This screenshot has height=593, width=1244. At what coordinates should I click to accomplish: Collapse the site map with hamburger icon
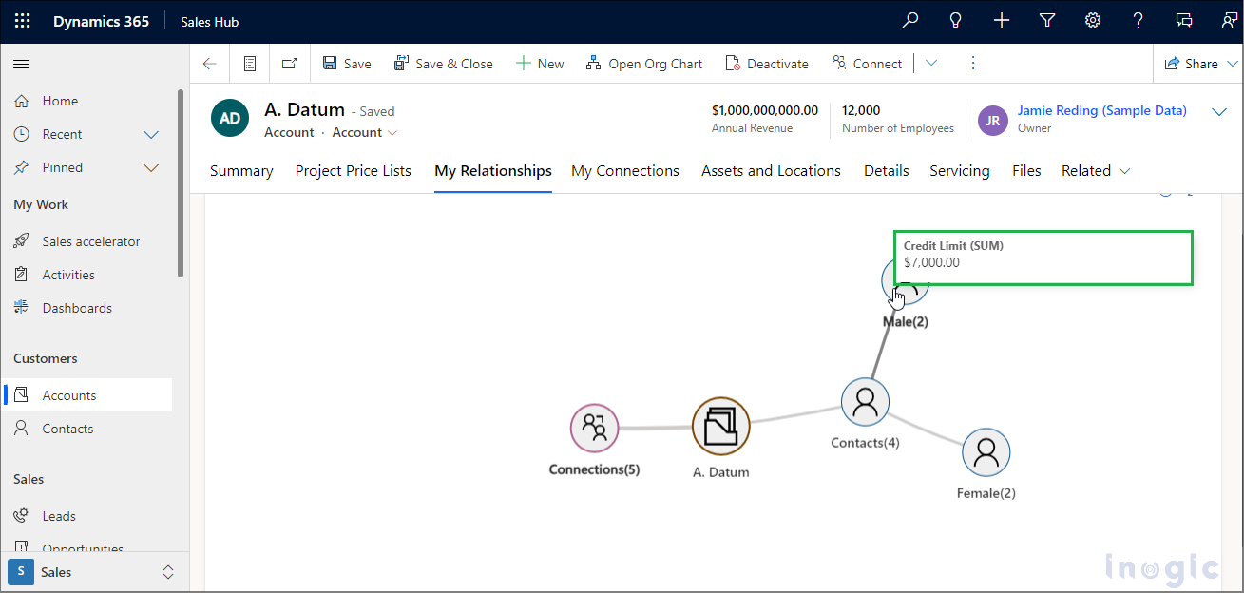click(21, 64)
